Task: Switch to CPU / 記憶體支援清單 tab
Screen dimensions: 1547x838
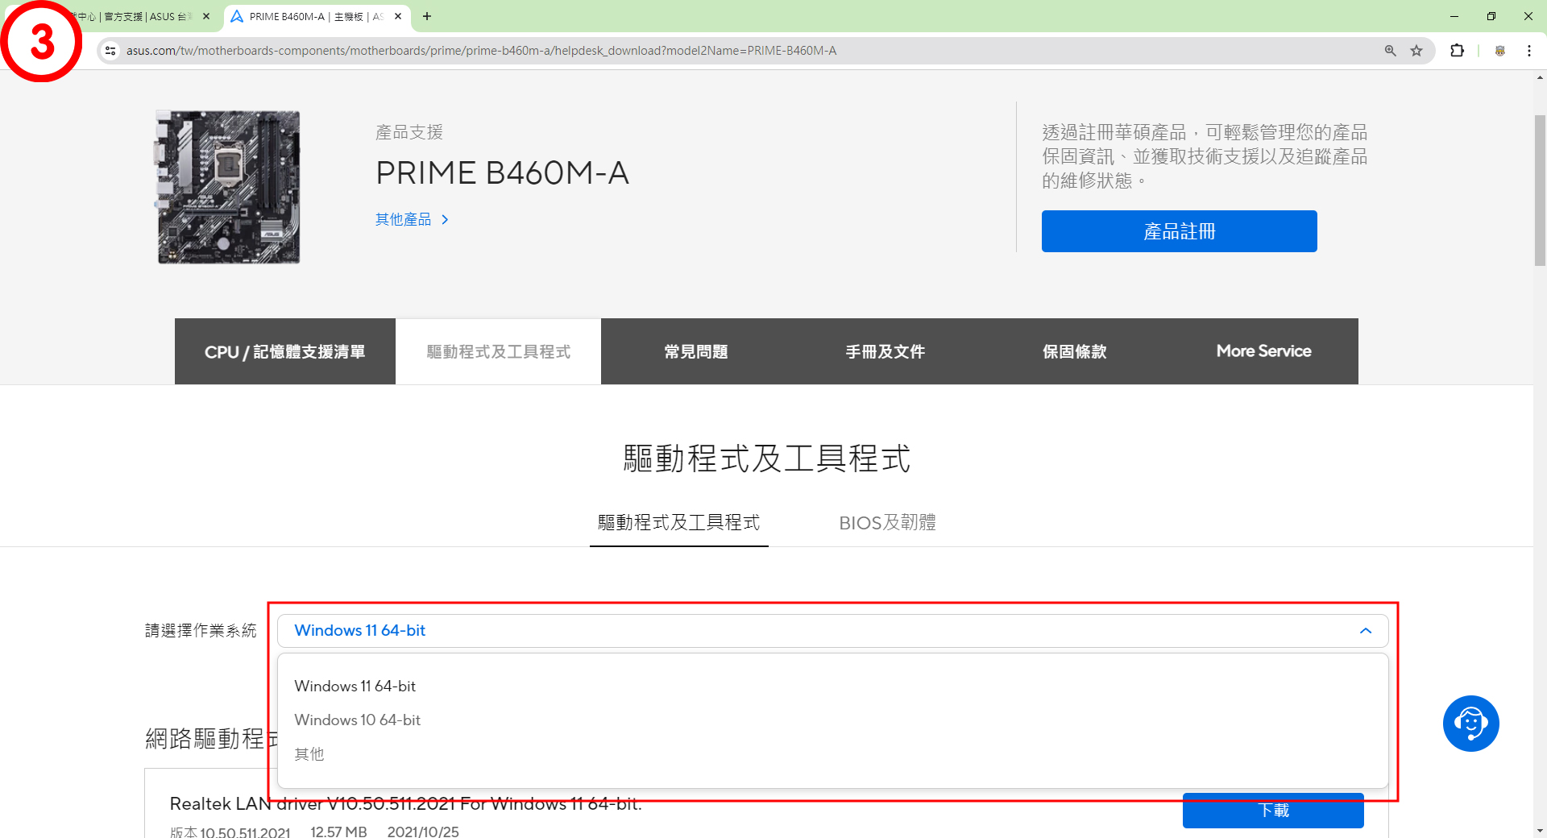Action: [x=285, y=351]
